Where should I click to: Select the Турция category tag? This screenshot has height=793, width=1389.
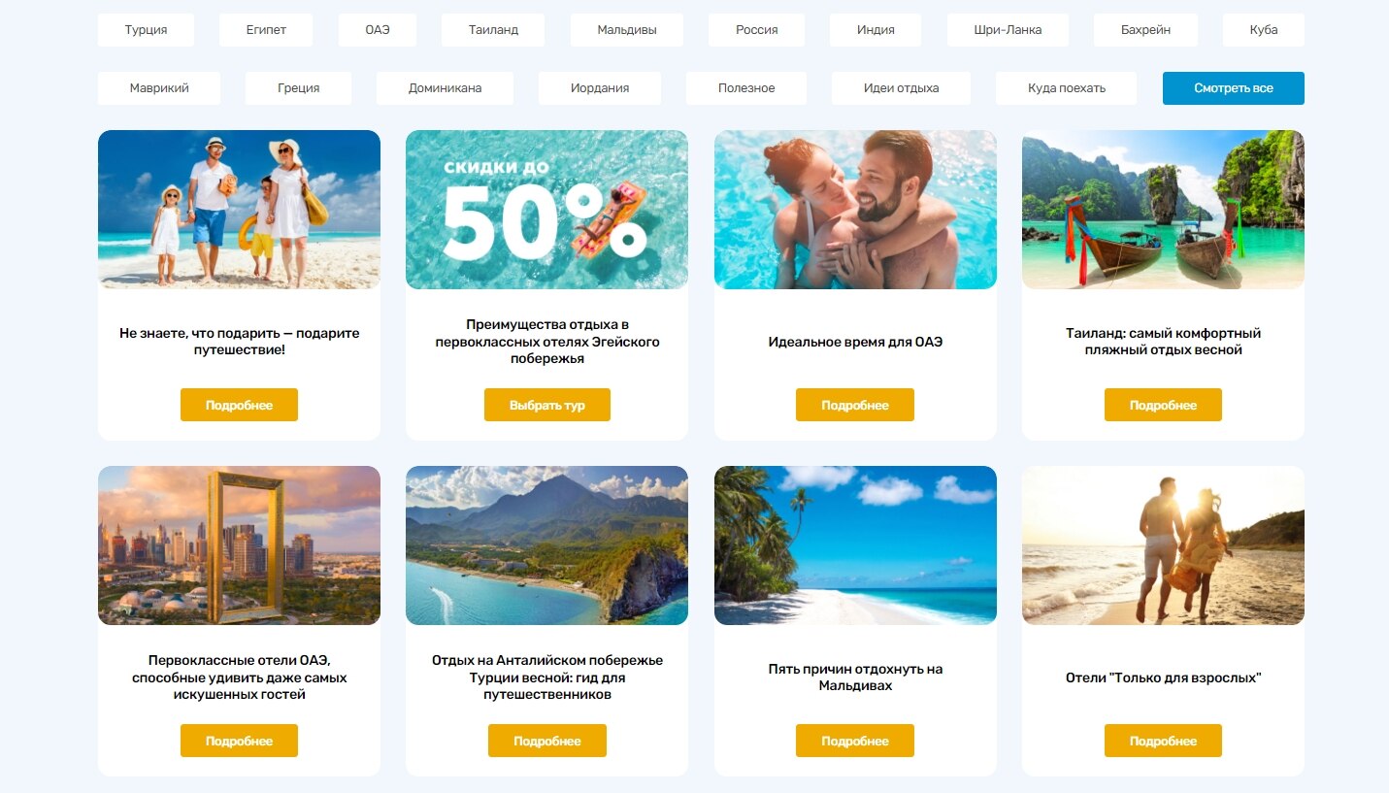146,30
